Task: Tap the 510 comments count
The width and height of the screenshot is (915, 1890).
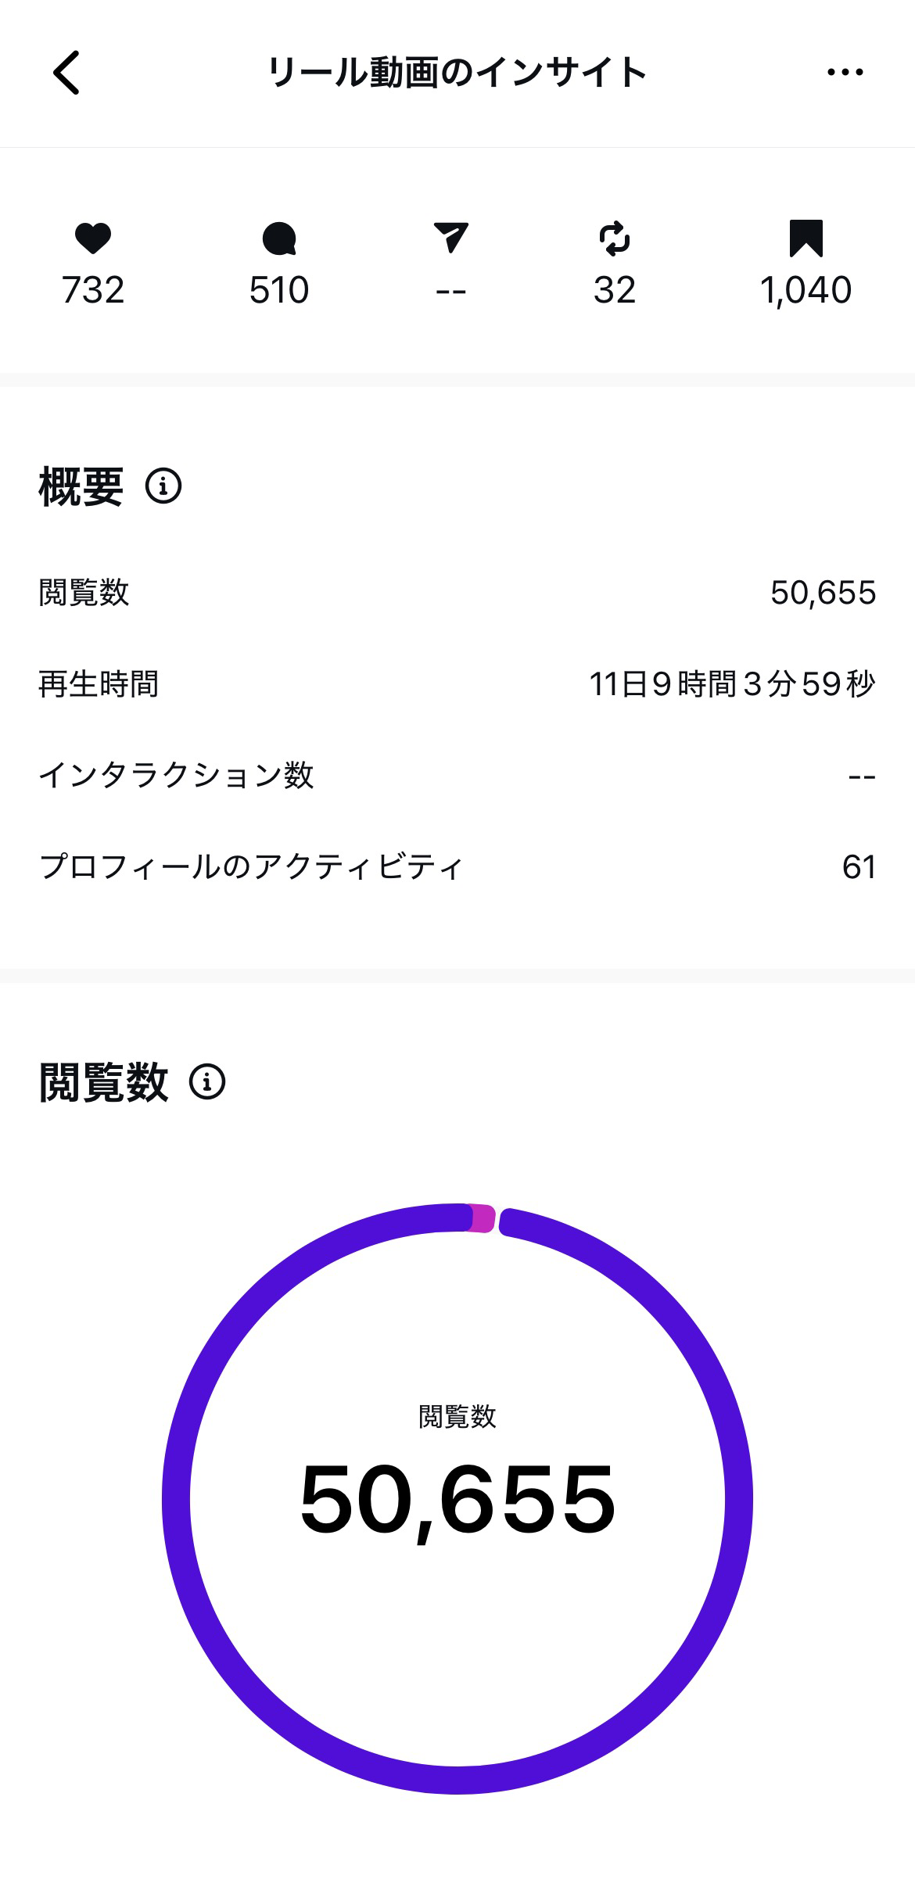Action: (x=279, y=290)
